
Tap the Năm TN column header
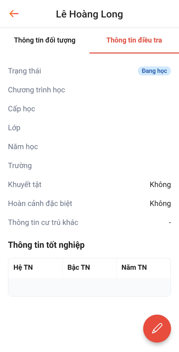click(134, 268)
